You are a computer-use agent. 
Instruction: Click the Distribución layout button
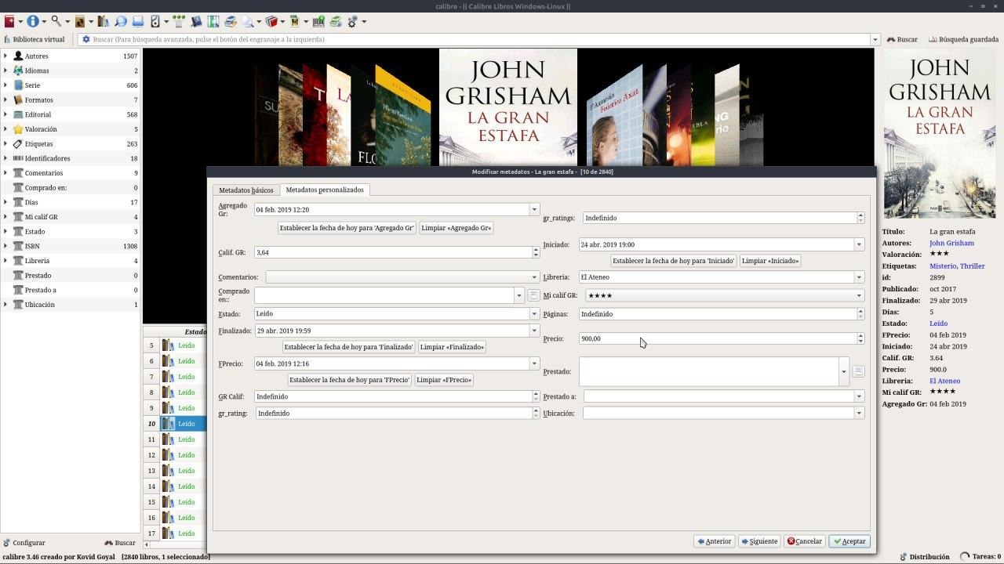tap(924, 557)
